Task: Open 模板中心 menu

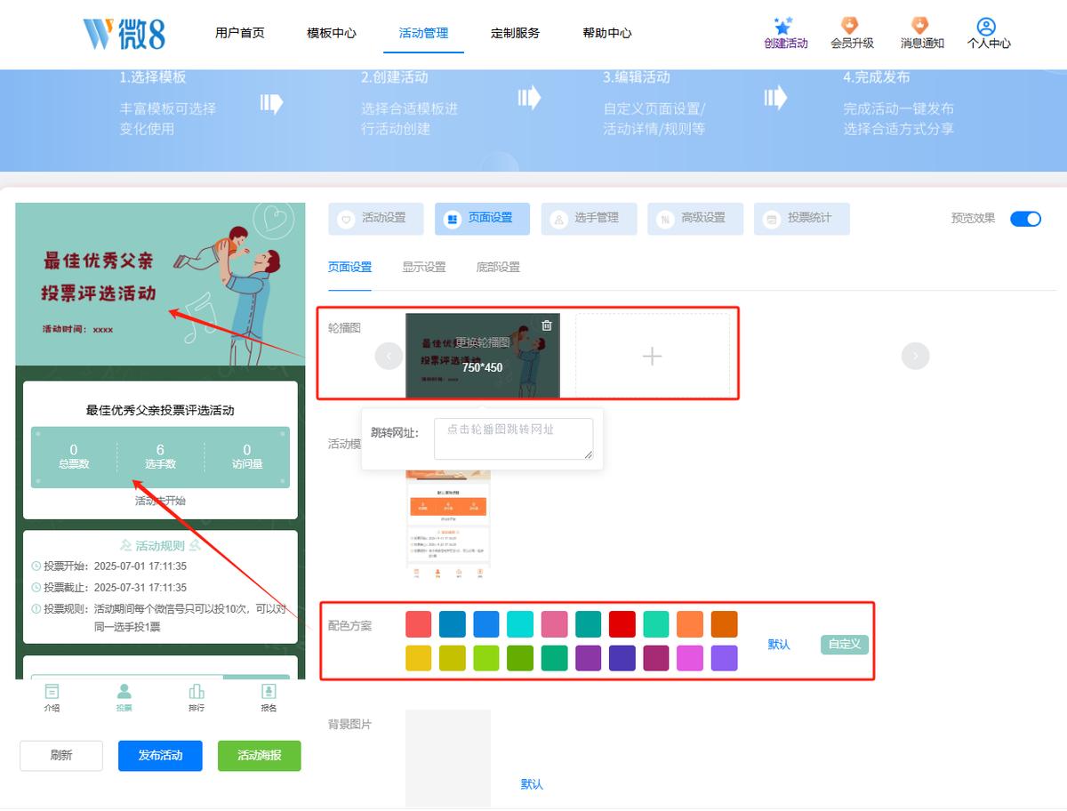Action: click(x=332, y=33)
